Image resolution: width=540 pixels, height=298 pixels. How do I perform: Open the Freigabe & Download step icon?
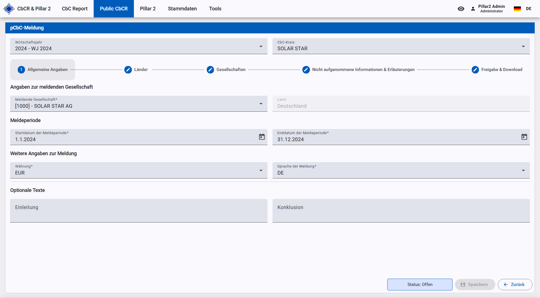[475, 70]
